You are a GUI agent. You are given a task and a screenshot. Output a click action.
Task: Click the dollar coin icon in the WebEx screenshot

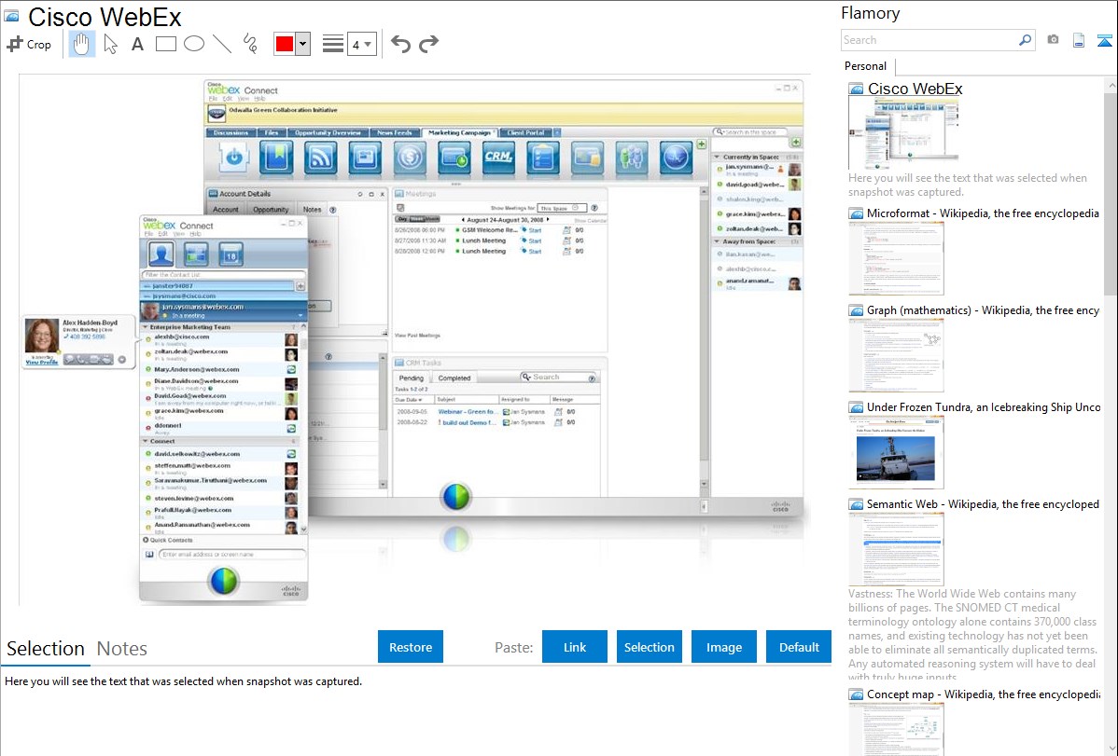click(x=410, y=157)
